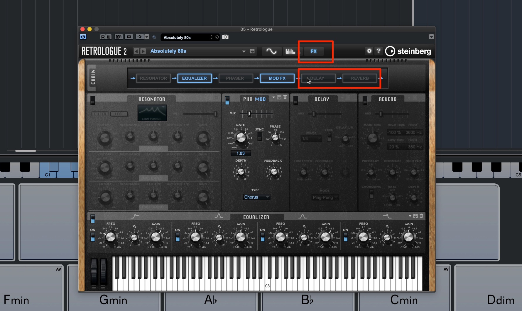Enable Write automation (W) button
Image resolution: width=522 pixels, height=311 pixels.
pyautogui.click(x=109, y=37)
